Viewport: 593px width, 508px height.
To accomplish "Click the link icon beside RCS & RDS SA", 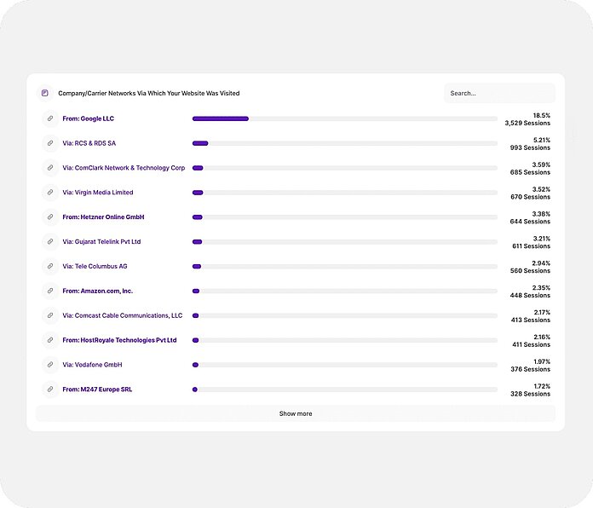I will pyautogui.click(x=50, y=143).
